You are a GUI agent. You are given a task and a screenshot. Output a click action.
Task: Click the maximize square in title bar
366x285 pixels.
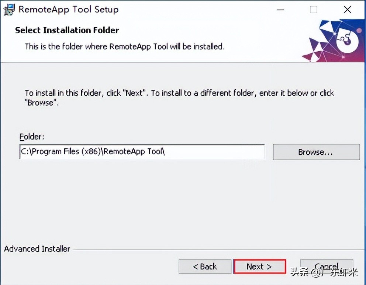point(314,10)
